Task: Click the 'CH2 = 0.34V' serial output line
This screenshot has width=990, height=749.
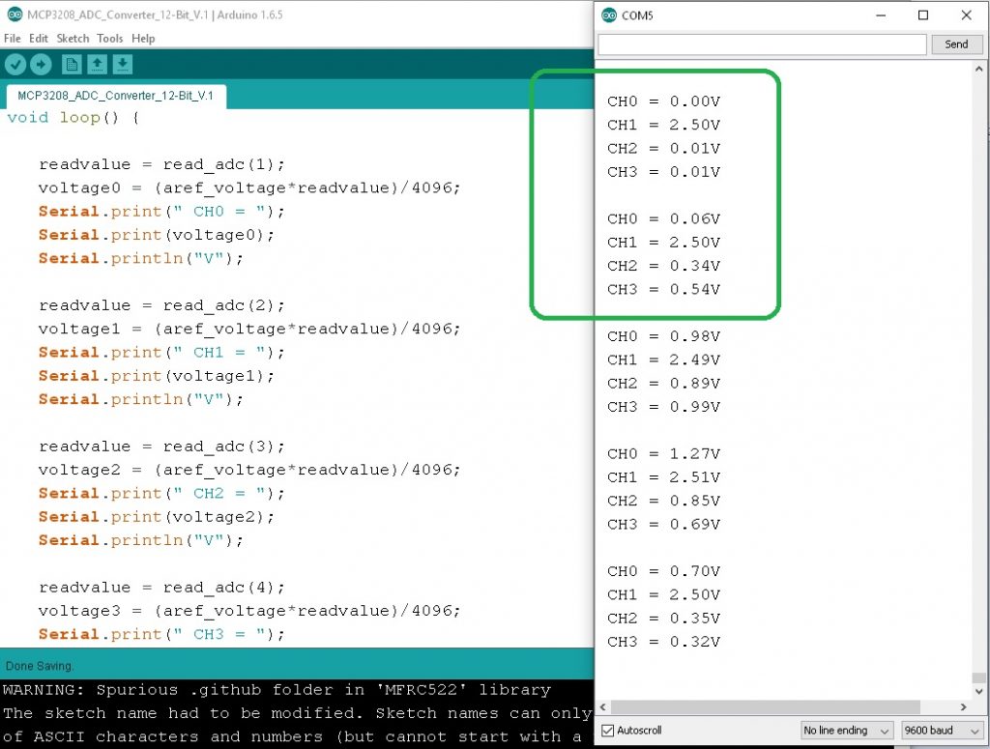Action: pos(663,267)
